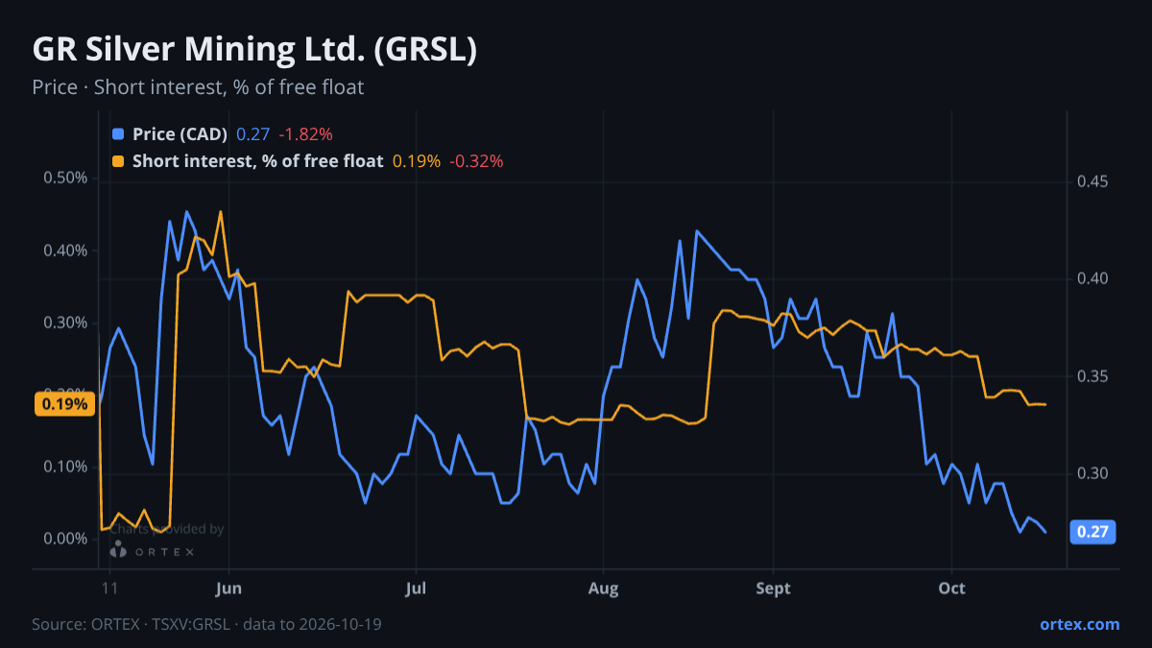
Task: Click the 0.00% left axis label
Action: coord(65,539)
